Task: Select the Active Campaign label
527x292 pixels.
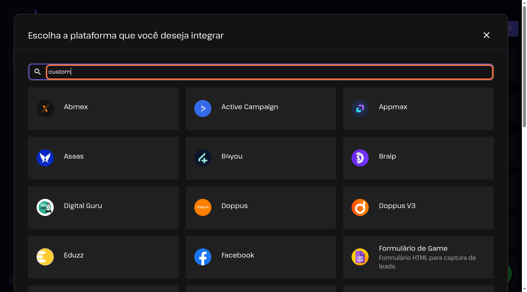Action: click(250, 107)
